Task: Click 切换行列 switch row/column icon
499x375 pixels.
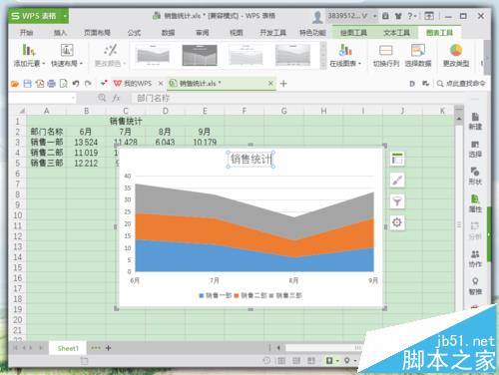Action: (x=385, y=56)
